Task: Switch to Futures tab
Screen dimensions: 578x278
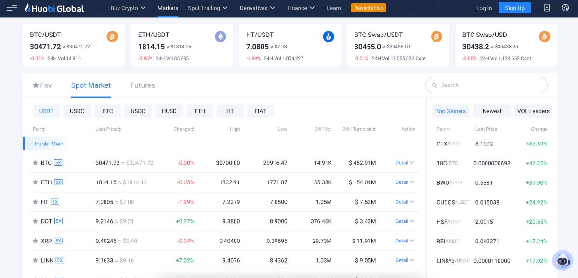Action: (143, 85)
